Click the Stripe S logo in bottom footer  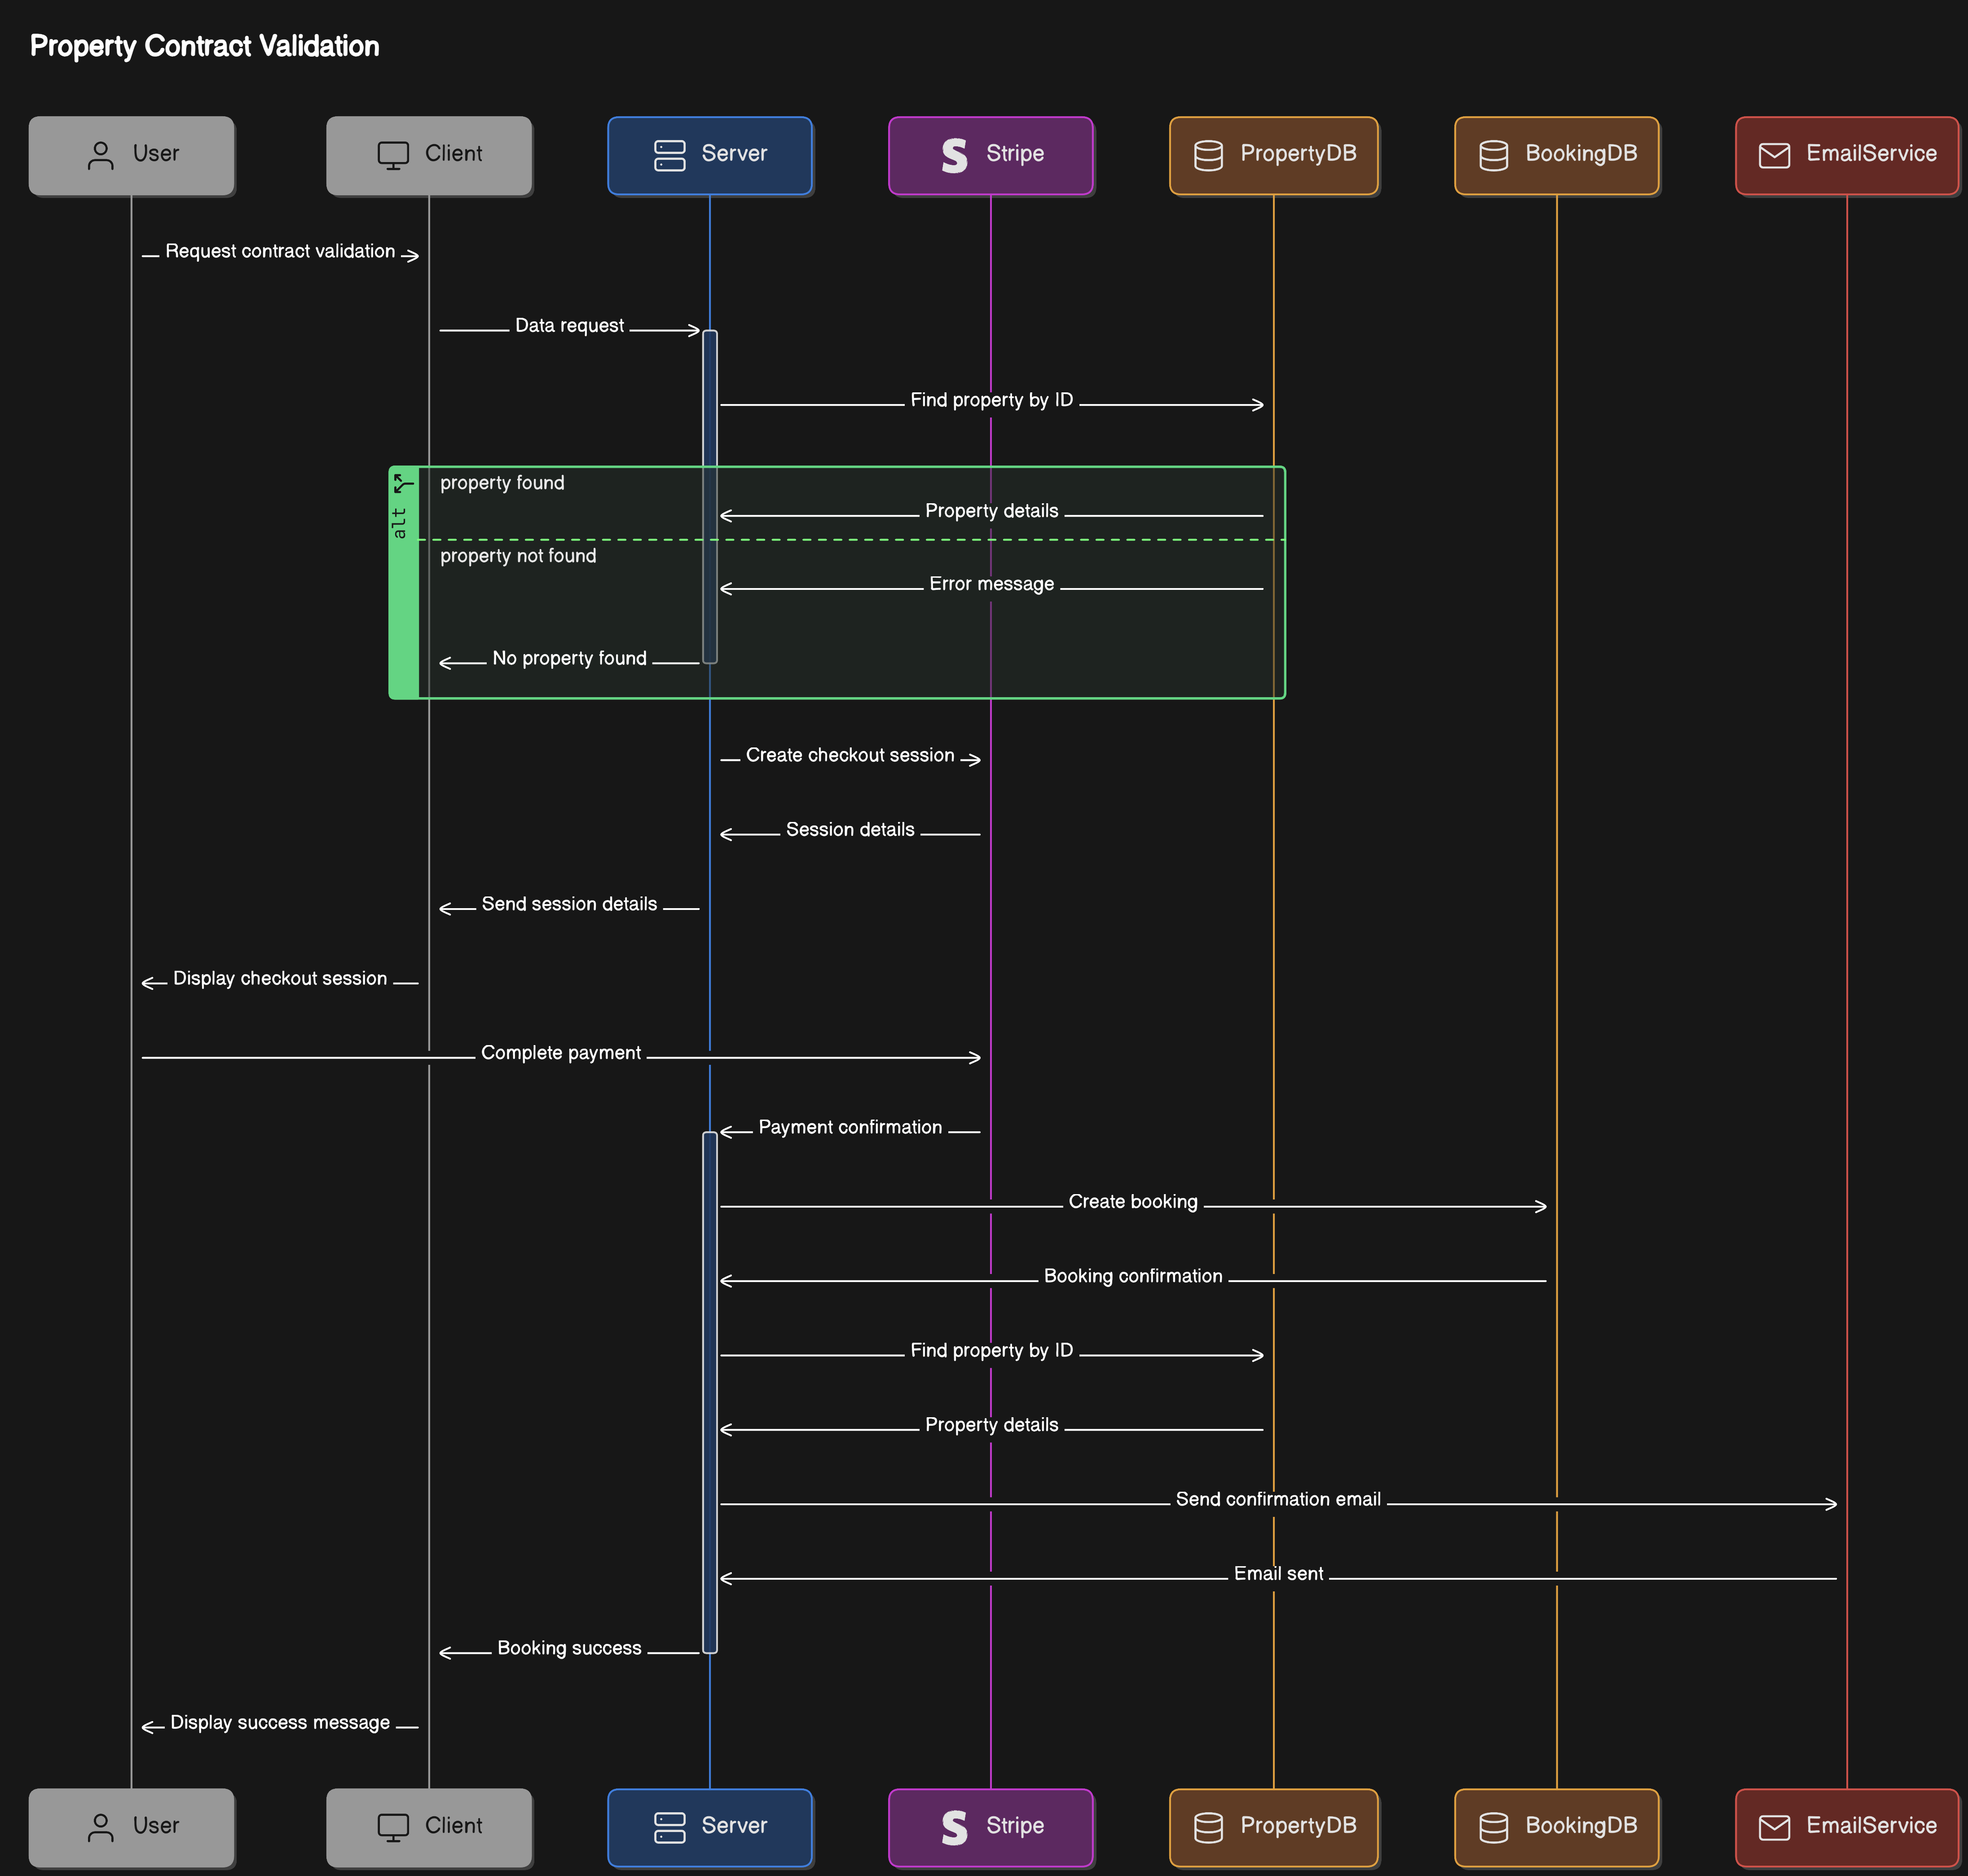point(954,1827)
